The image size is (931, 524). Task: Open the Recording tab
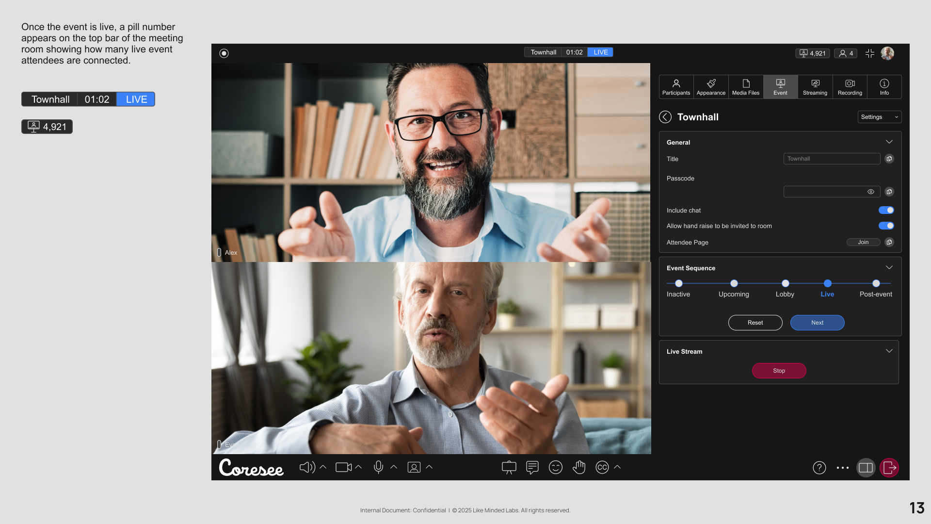[850, 87]
